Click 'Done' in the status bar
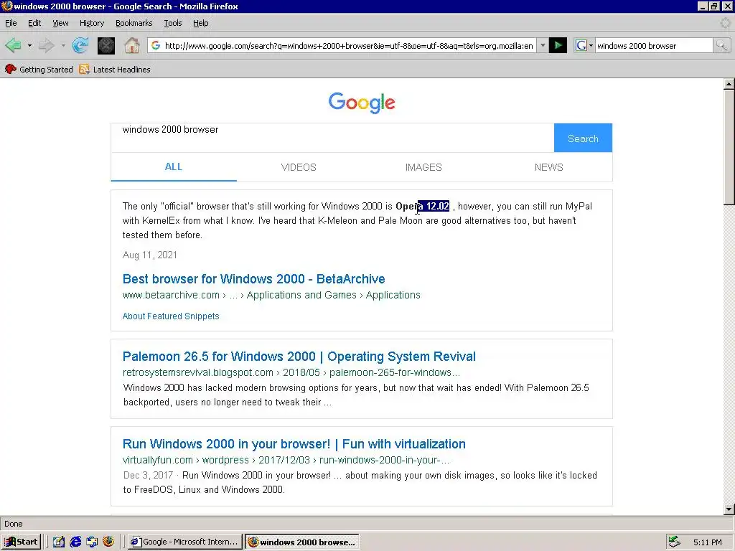Screen dimensions: 735x551 point(14,524)
